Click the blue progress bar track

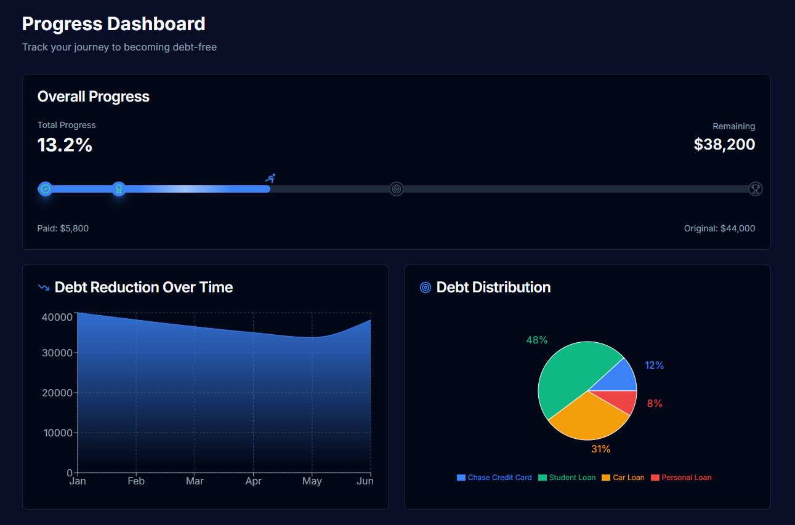185,189
